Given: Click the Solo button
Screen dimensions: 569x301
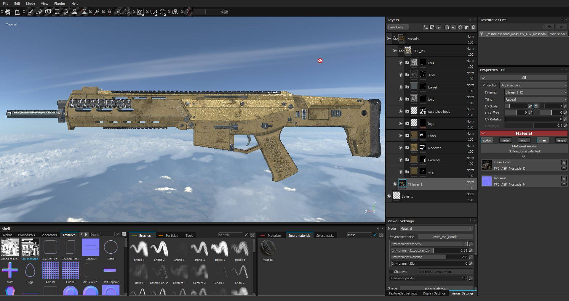Looking at the screenshot, I should pos(549,27).
